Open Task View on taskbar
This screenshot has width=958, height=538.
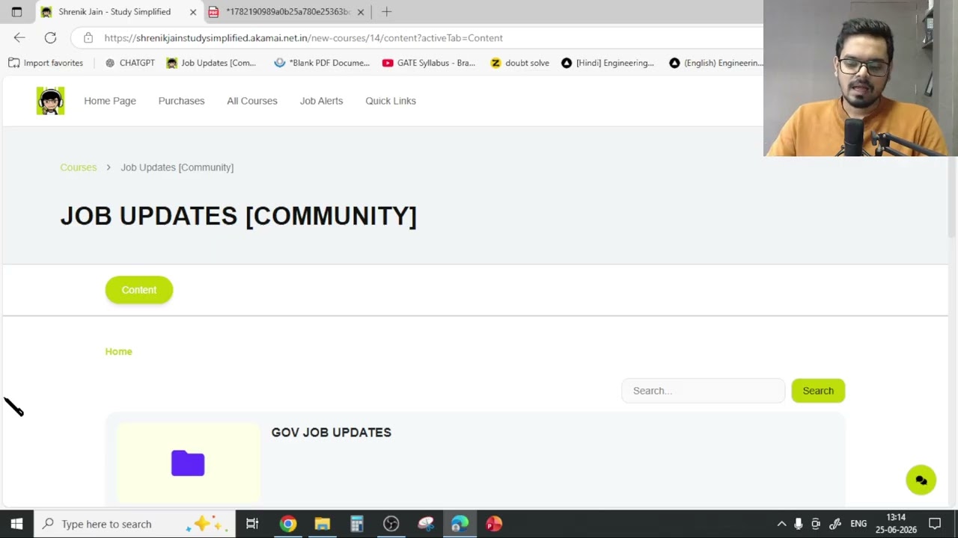(252, 524)
